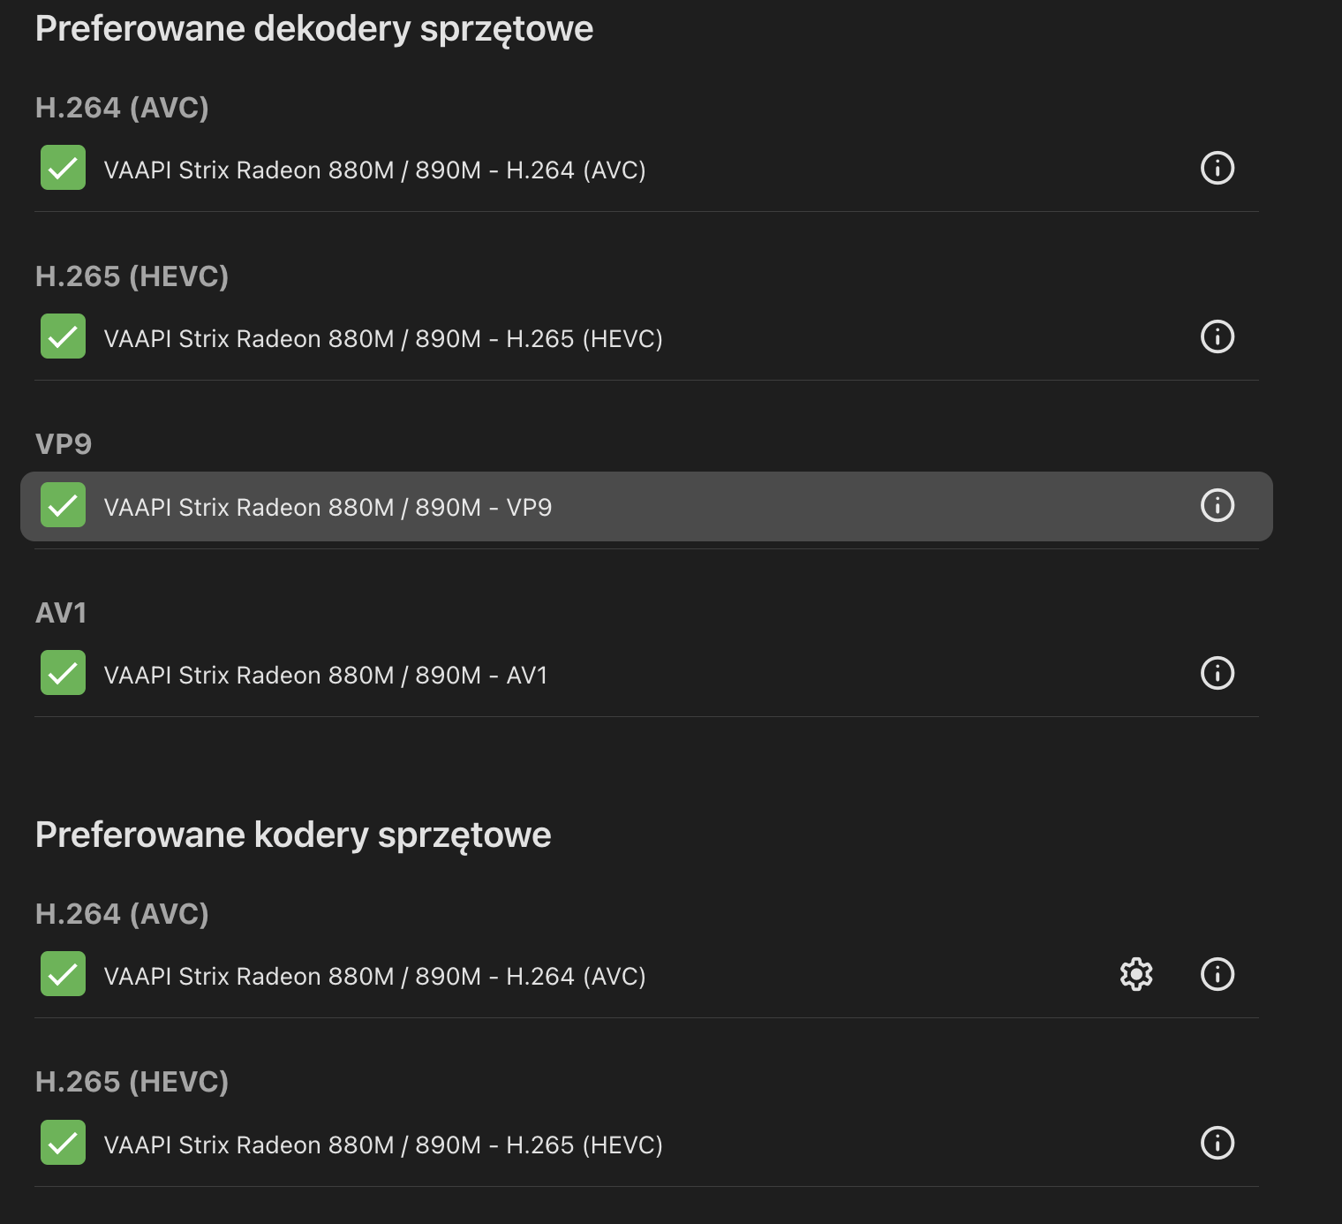Uncheck the AV1 decoder checkbox
1342x1224 pixels.
[x=63, y=673]
